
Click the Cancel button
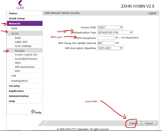click(x=149, y=123)
